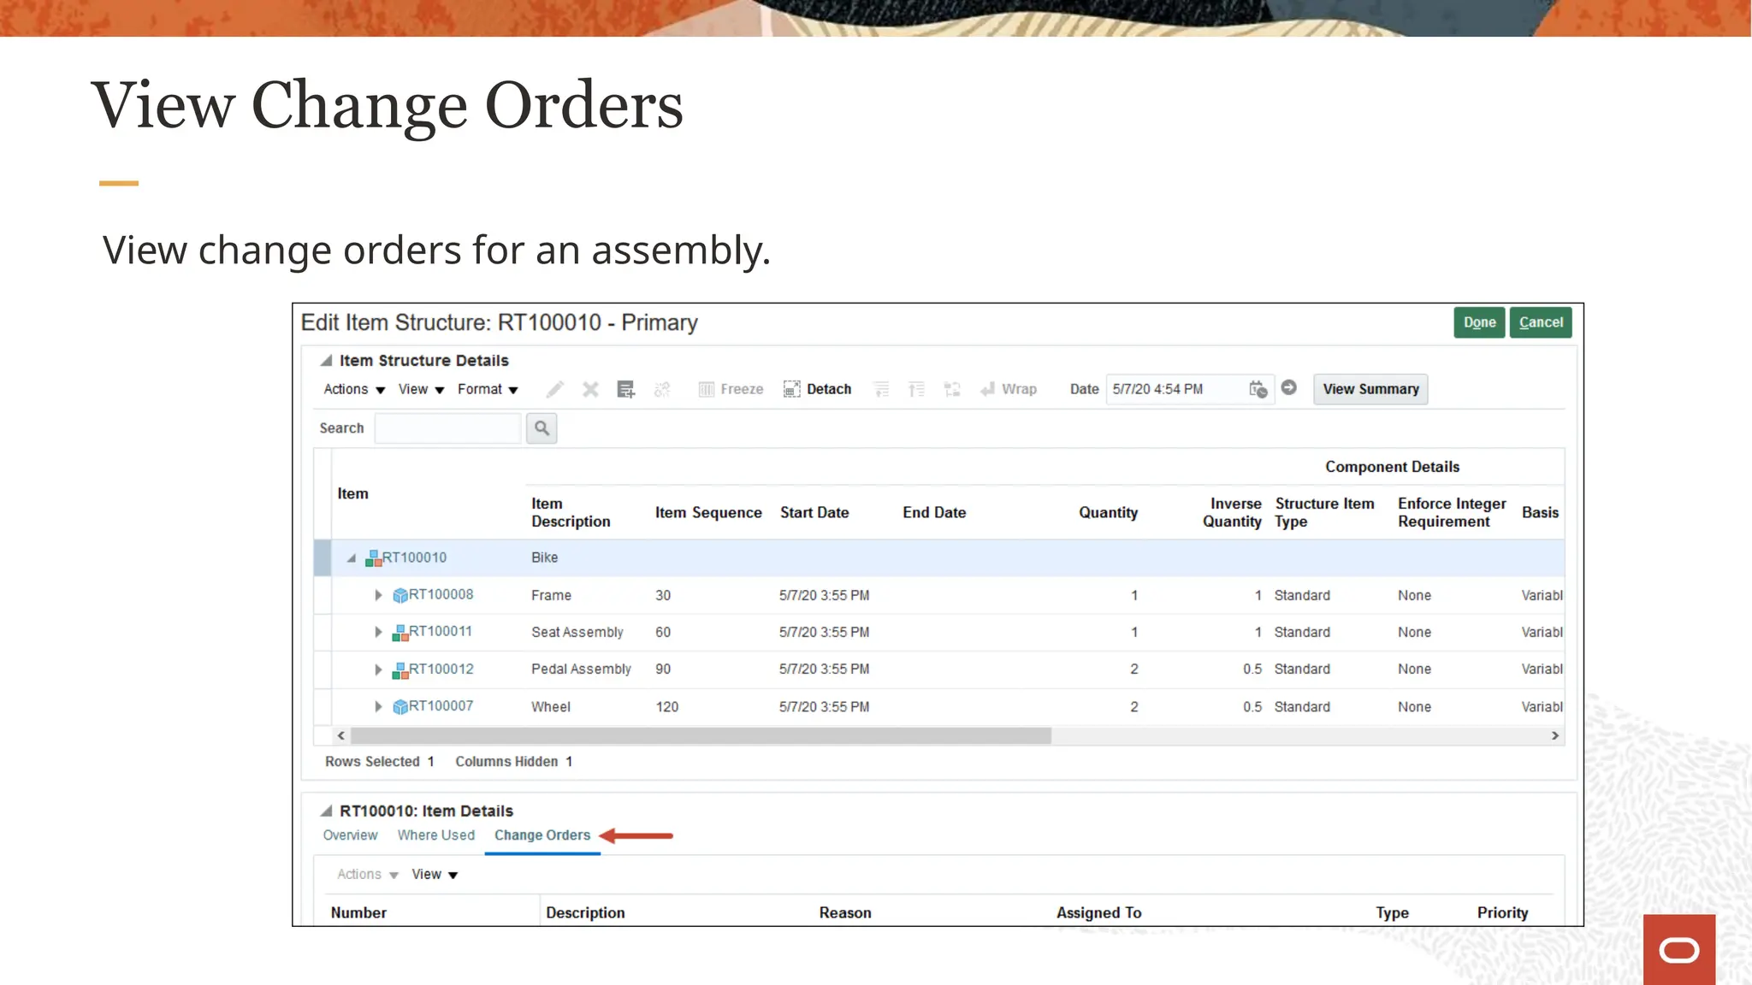Click the Number column header in Change Orders
Viewport: 1752px width, 985px height.
pos(358,912)
